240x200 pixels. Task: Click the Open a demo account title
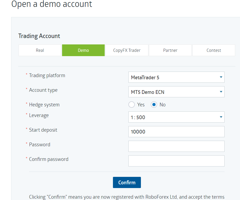(52, 4)
